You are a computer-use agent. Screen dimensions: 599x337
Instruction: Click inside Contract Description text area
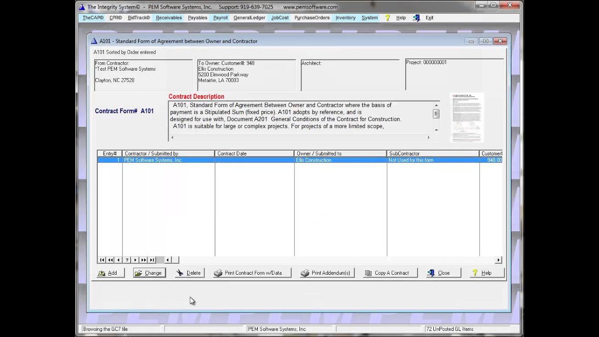pos(300,117)
